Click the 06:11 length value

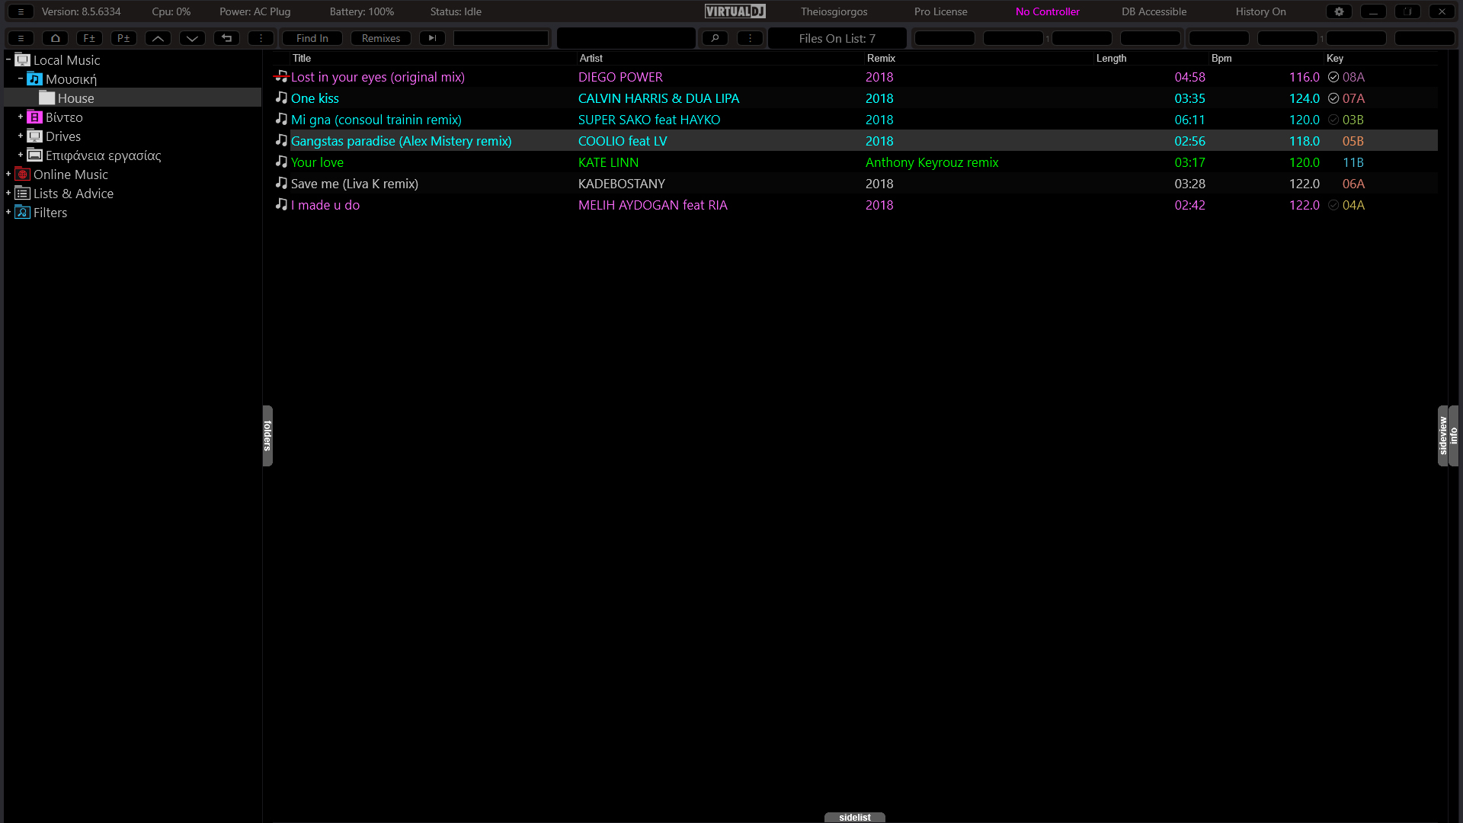1189,120
